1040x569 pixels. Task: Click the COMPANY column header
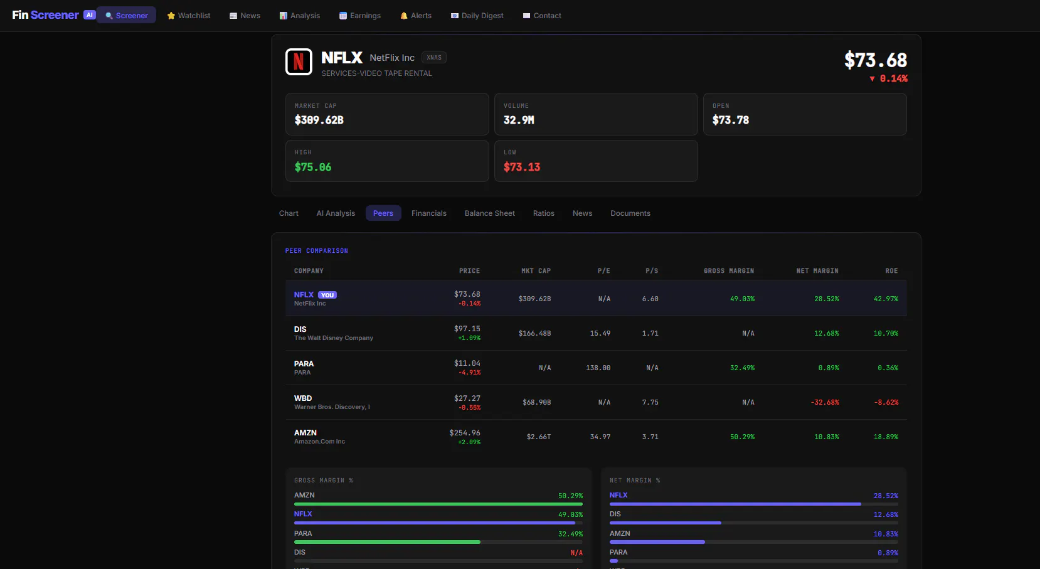309,271
